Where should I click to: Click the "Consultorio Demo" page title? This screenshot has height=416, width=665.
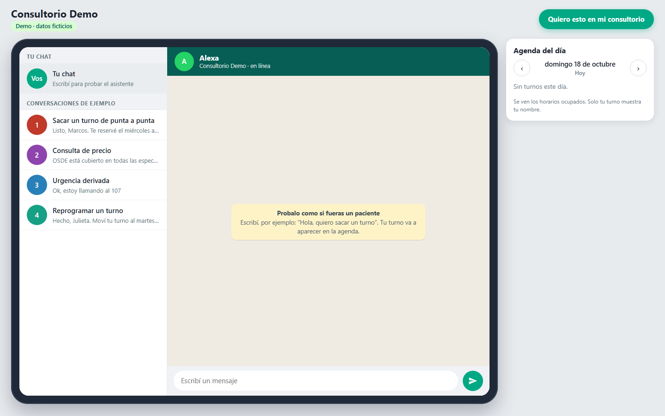click(x=54, y=14)
